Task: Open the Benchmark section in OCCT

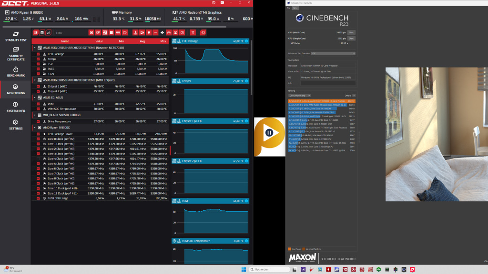Action: pos(16,72)
